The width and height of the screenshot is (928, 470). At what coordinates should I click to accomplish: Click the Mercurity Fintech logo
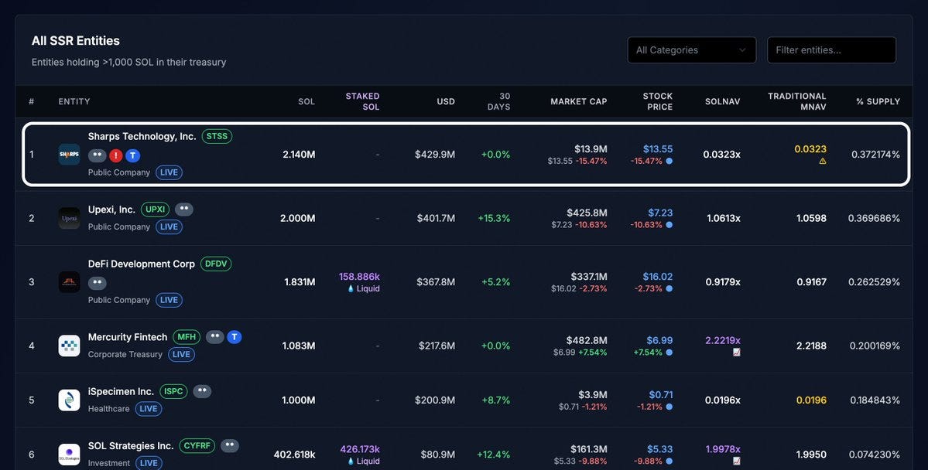[69, 346]
